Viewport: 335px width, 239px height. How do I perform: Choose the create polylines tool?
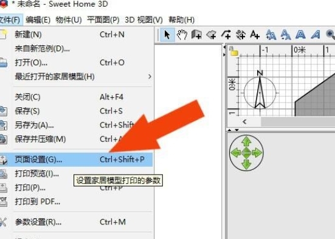pyautogui.click(x=226, y=35)
